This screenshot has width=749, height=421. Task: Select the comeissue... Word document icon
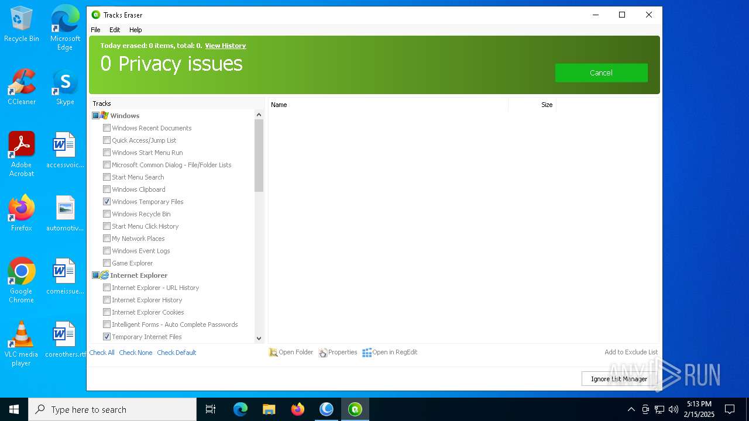coord(65,277)
